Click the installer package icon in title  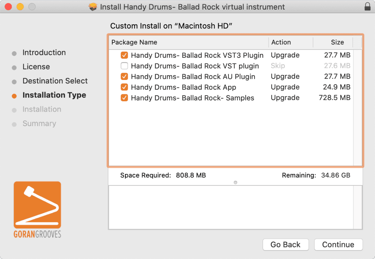tap(93, 7)
